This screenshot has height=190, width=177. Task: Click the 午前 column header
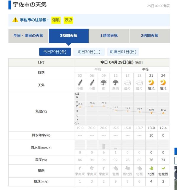pos(98,69)
